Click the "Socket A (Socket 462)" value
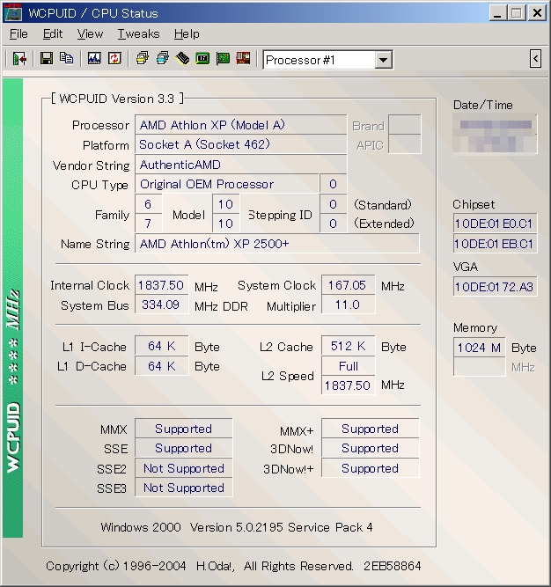Viewport: 551px width, 587px height. [x=204, y=144]
